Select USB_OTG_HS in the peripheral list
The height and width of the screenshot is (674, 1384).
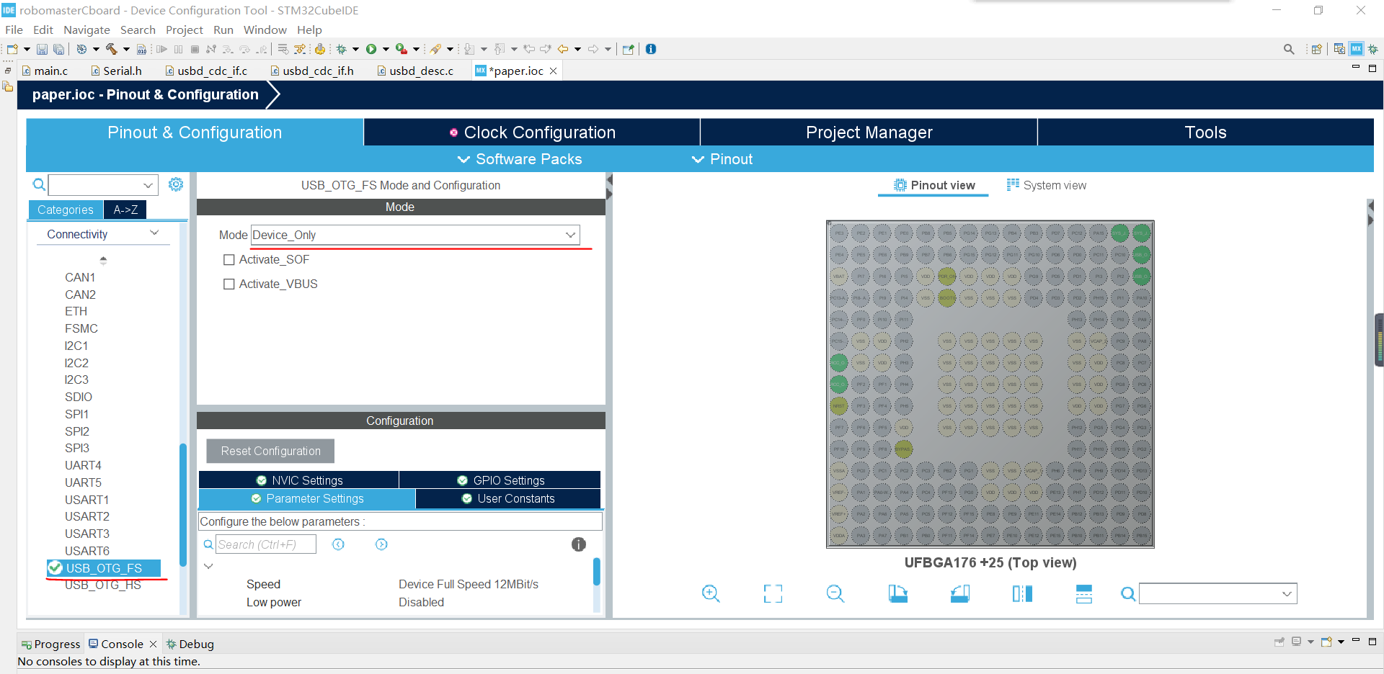point(103,585)
